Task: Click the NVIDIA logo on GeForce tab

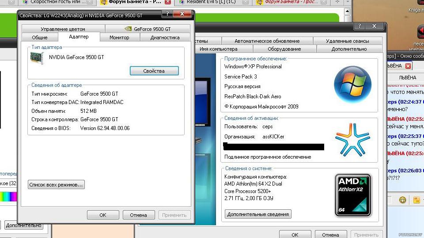Action: point(128,29)
